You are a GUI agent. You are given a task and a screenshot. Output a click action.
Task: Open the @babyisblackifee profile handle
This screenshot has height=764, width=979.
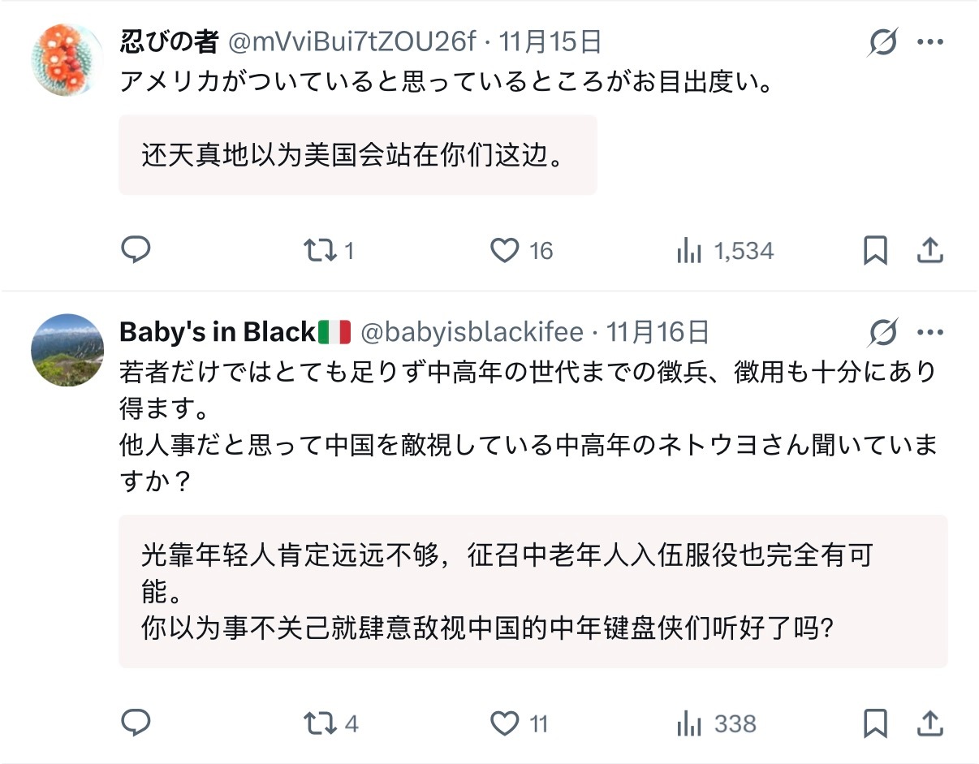tap(472, 332)
